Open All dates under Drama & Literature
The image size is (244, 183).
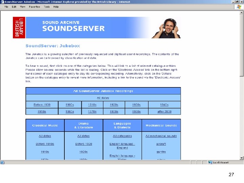tap(83, 136)
